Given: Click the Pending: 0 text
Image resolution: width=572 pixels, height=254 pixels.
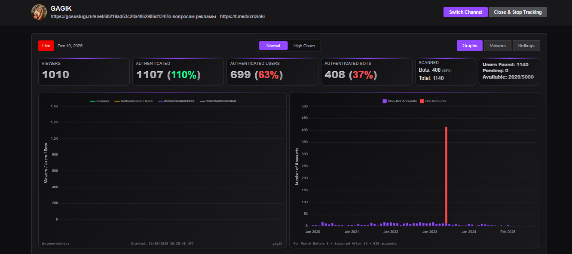Looking at the screenshot, I should [496, 70].
